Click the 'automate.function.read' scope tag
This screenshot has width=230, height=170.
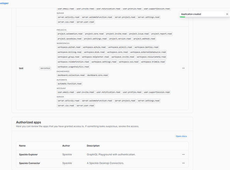70,84
